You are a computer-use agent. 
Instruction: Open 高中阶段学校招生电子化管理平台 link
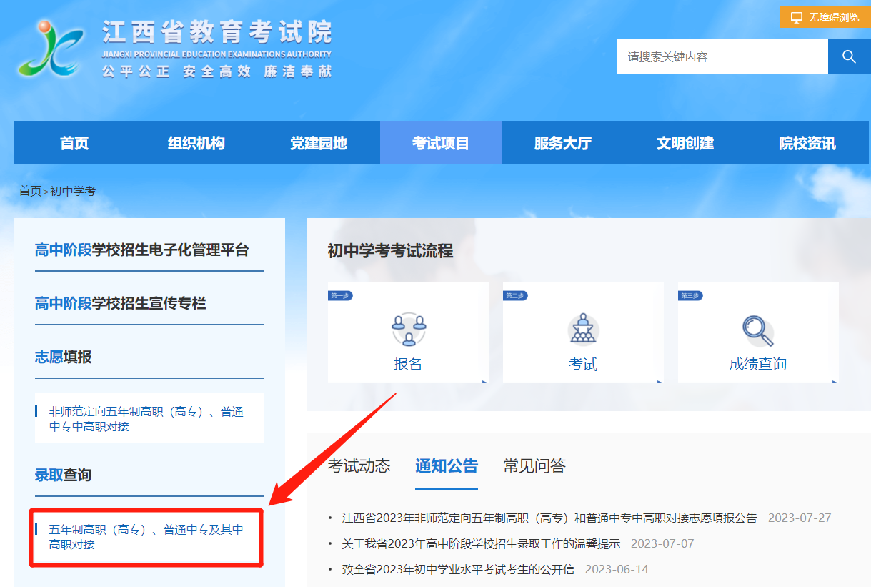point(142,250)
